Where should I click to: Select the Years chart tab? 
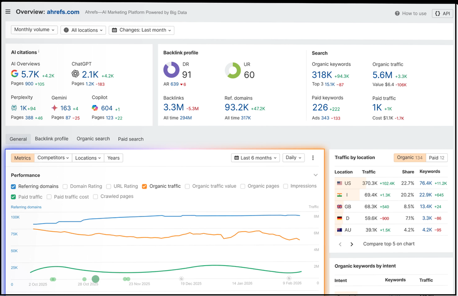(x=113, y=158)
